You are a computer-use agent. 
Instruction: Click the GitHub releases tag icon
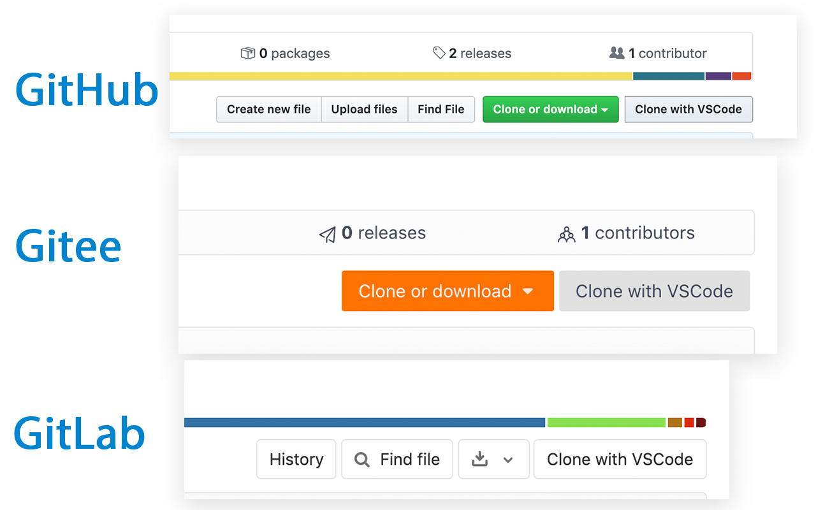[x=439, y=53]
